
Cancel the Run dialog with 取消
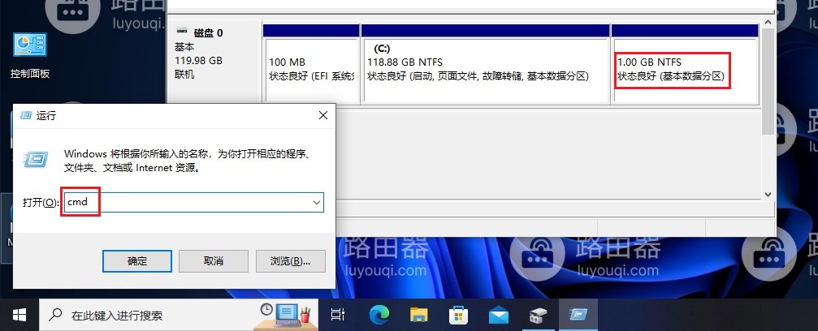214,261
